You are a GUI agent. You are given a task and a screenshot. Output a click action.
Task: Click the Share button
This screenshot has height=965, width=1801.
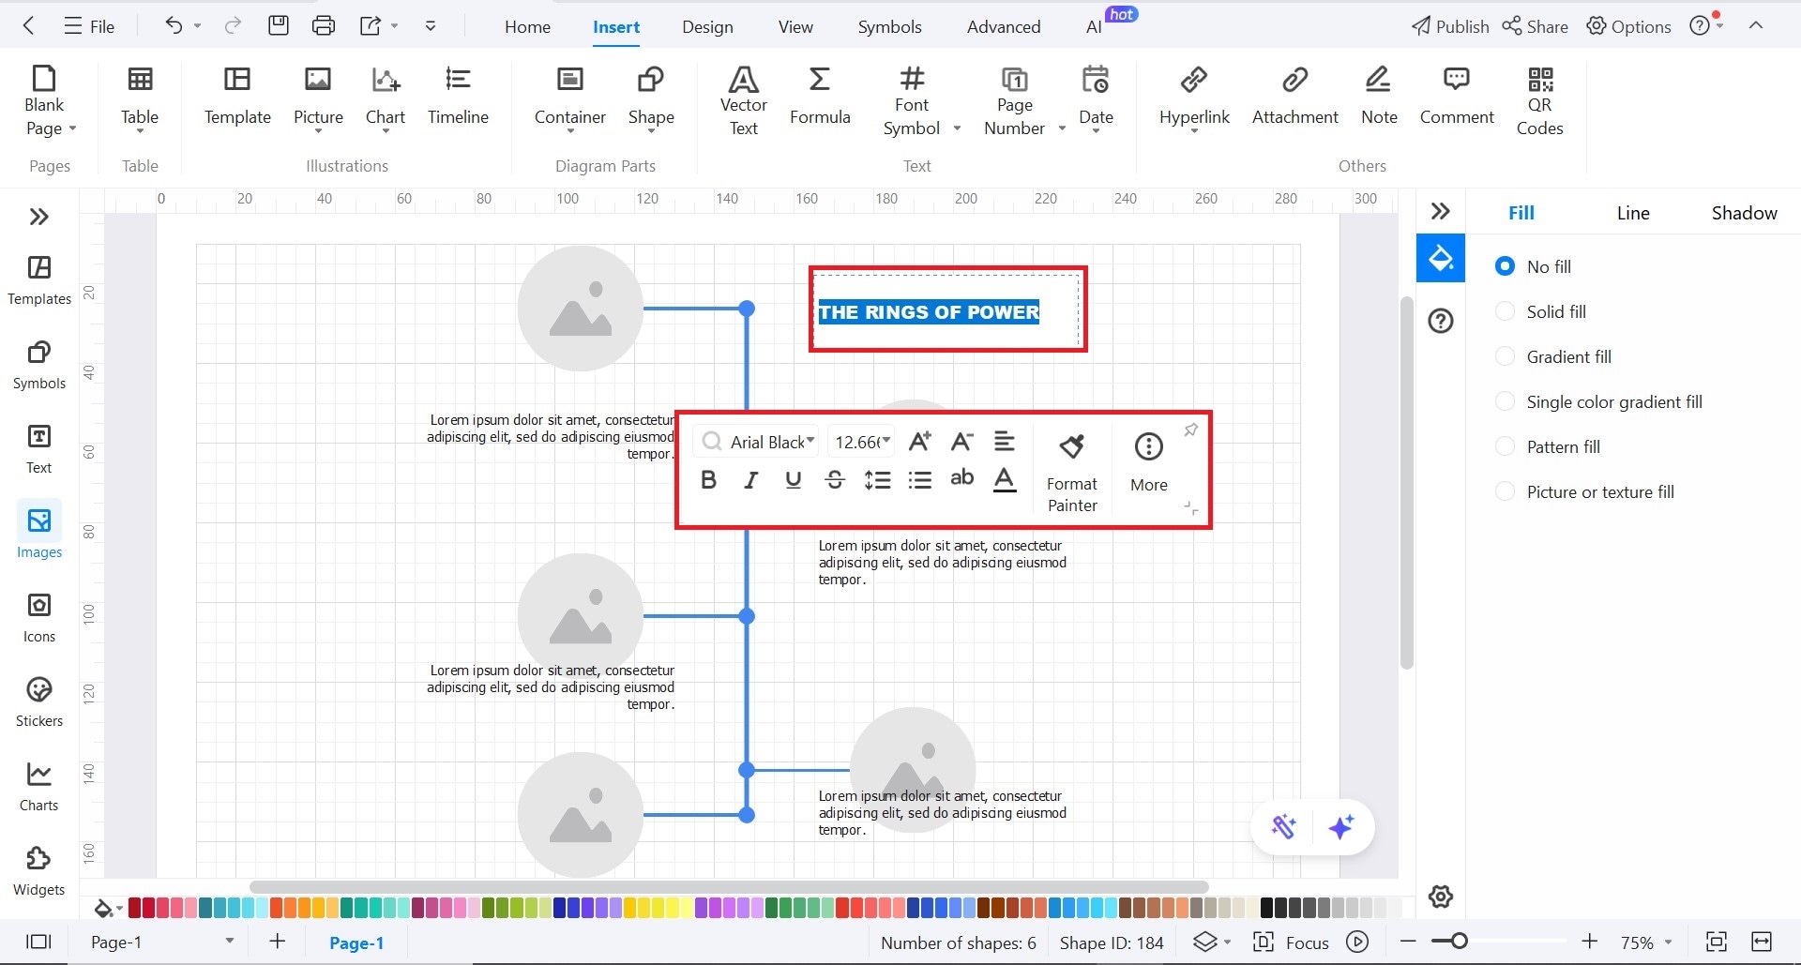pyautogui.click(x=1535, y=26)
